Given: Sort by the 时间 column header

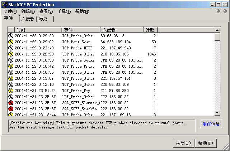Looking at the screenshot, I should pos(38,30).
